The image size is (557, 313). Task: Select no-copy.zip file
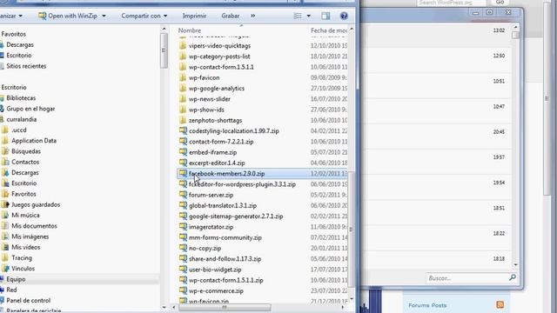click(205, 248)
